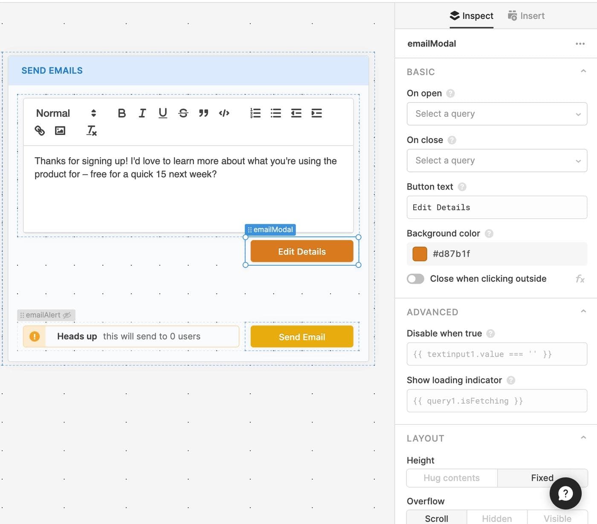Click the orange Edit Details button

tap(302, 252)
